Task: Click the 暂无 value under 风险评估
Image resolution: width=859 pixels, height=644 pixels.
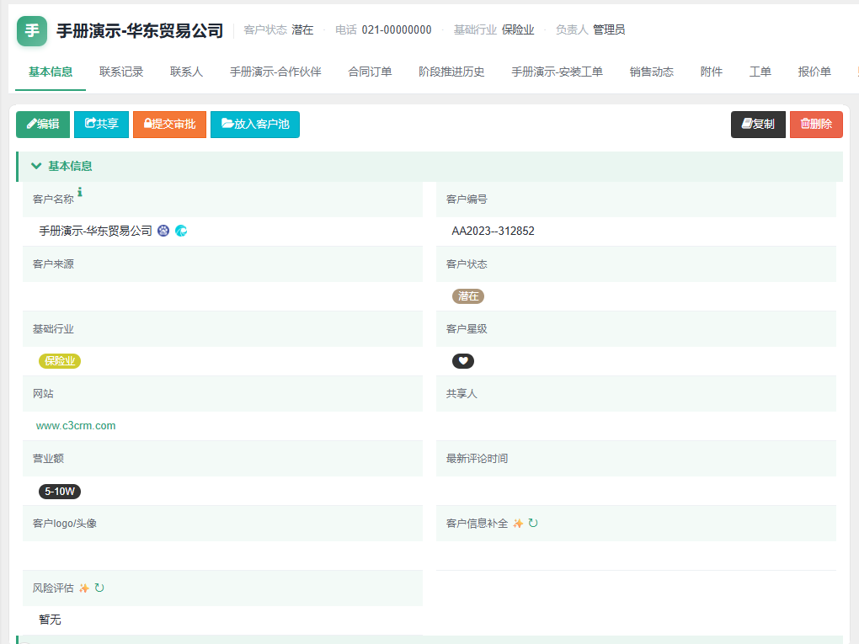Action: [x=50, y=620]
